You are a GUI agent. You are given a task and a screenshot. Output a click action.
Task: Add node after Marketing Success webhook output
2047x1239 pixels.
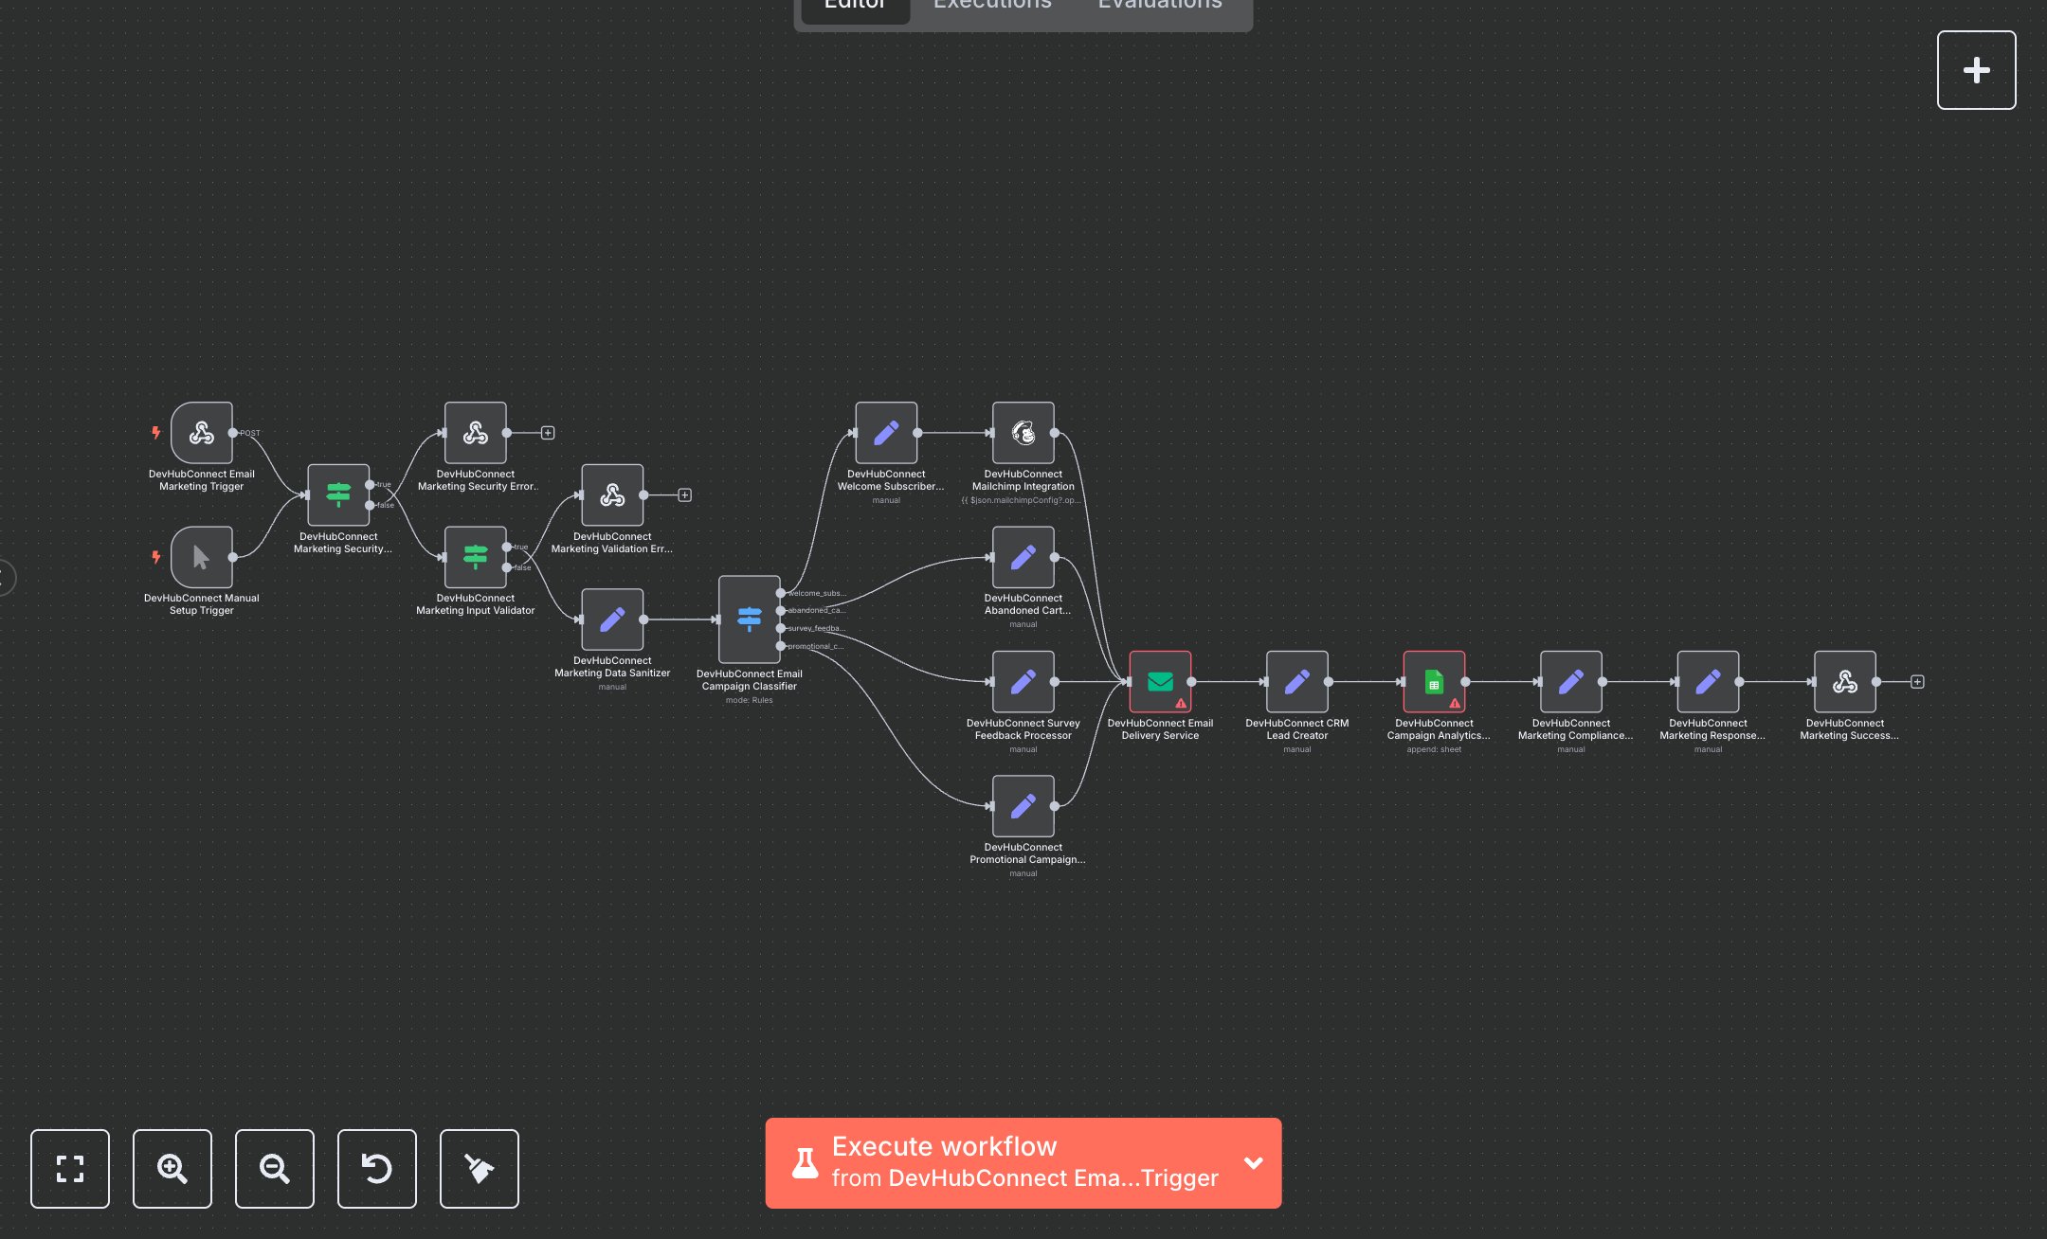1917,681
